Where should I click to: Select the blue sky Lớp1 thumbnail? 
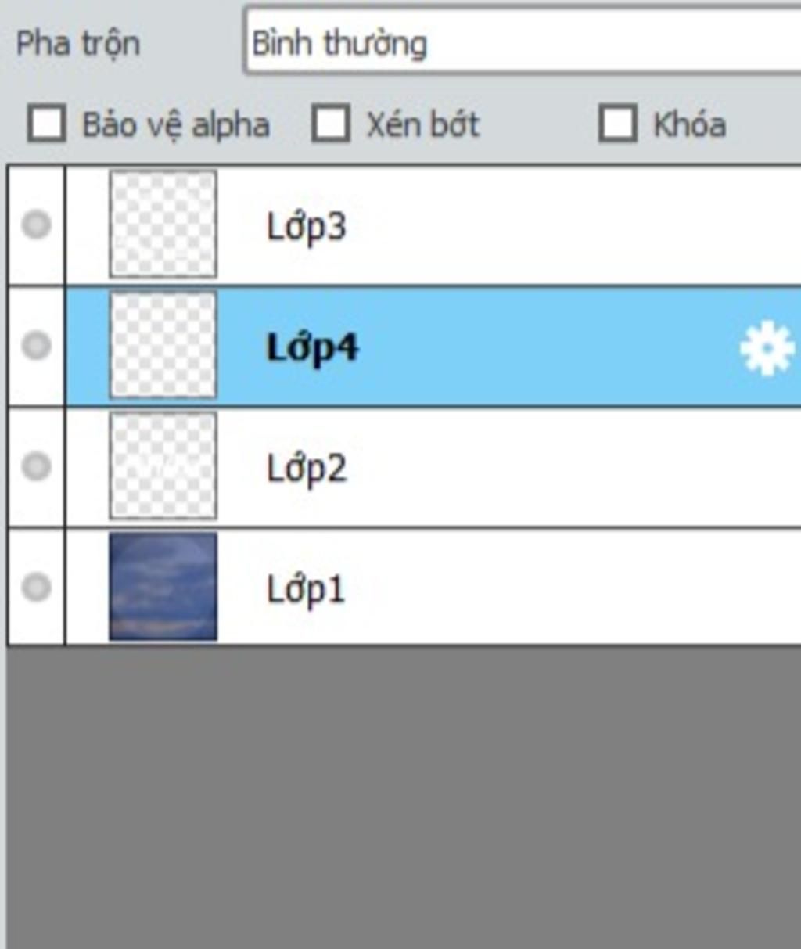[x=163, y=587]
